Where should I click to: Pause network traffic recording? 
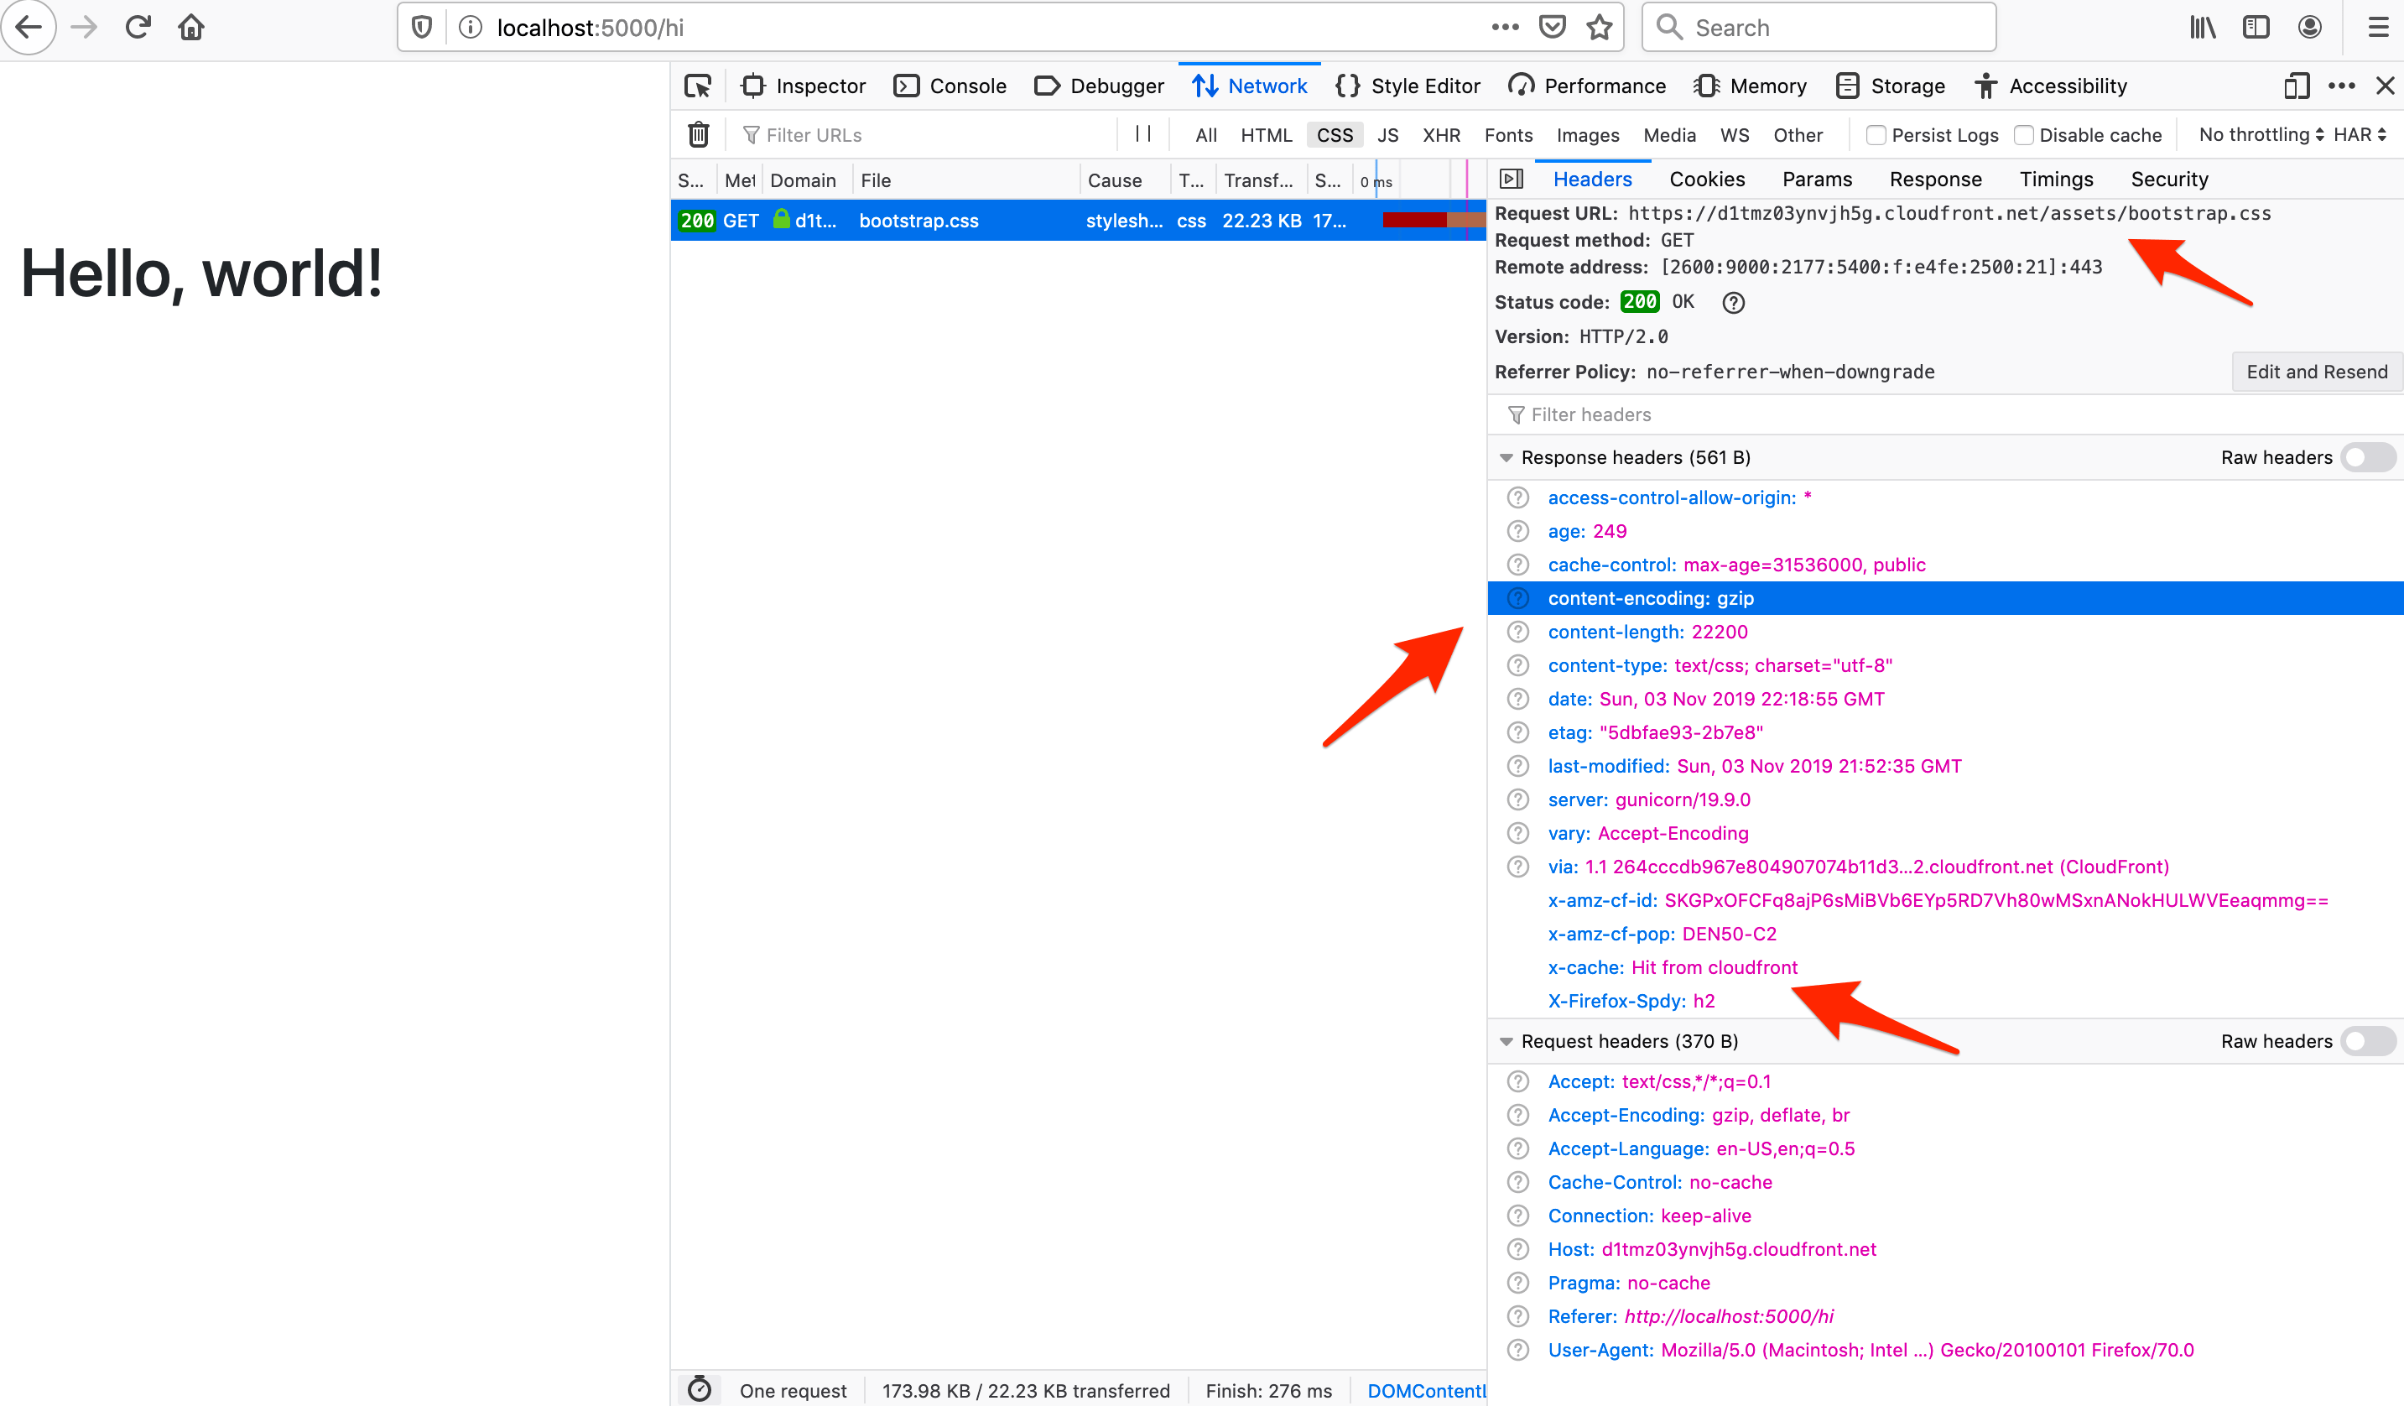[1144, 133]
